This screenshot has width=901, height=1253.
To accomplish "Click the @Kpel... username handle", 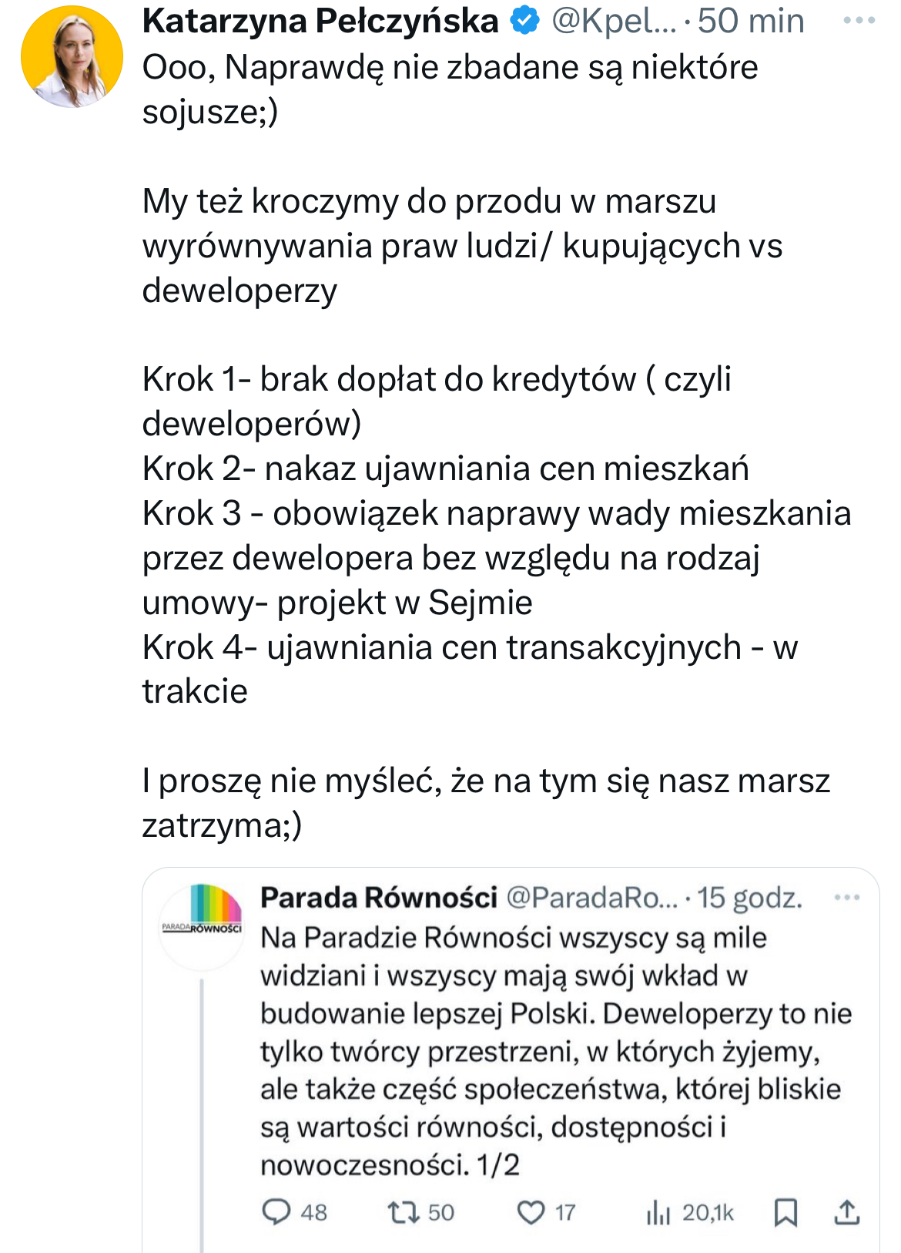I will click(614, 21).
